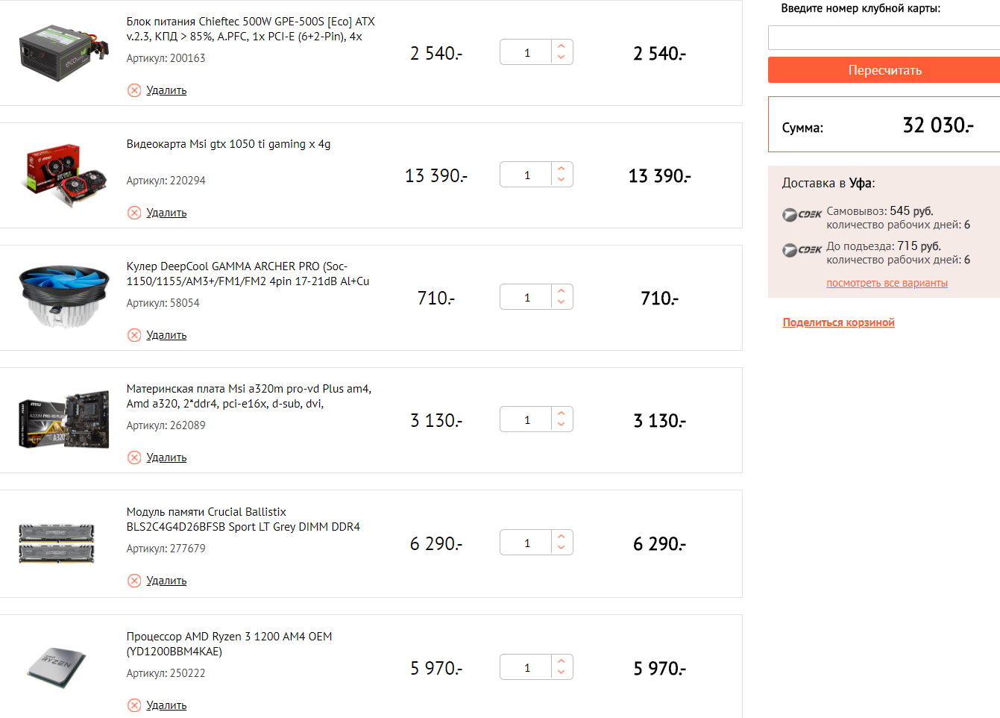Screen dimensions: 1000x718
Task: Open the Msi gtx 1050 ti product thumbnail
Action: [65, 175]
